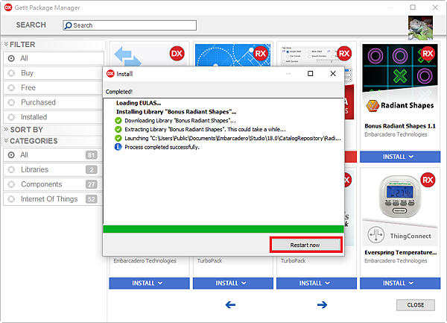Viewport: 447px width, 323px height.
Task: Open the user avatar iguana picture
Action: click(420, 28)
